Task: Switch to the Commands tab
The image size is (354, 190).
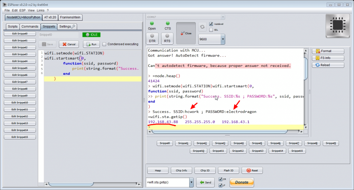Action: 30,27
